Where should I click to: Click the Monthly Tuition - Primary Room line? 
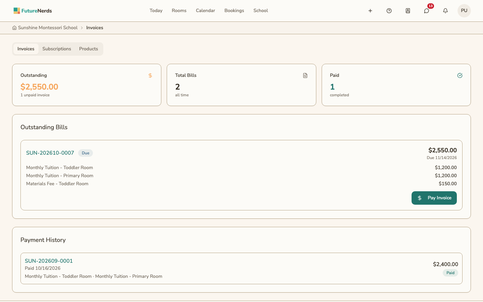(x=60, y=176)
